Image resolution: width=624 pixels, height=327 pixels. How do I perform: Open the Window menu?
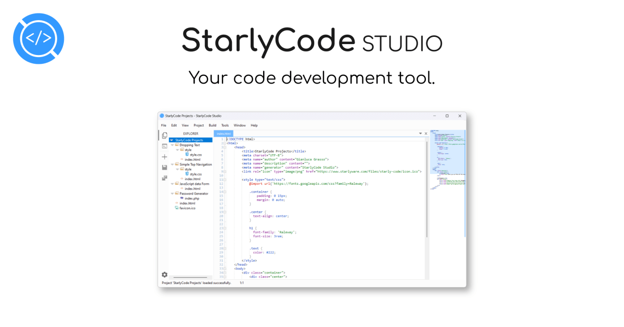click(x=240, y=125)
